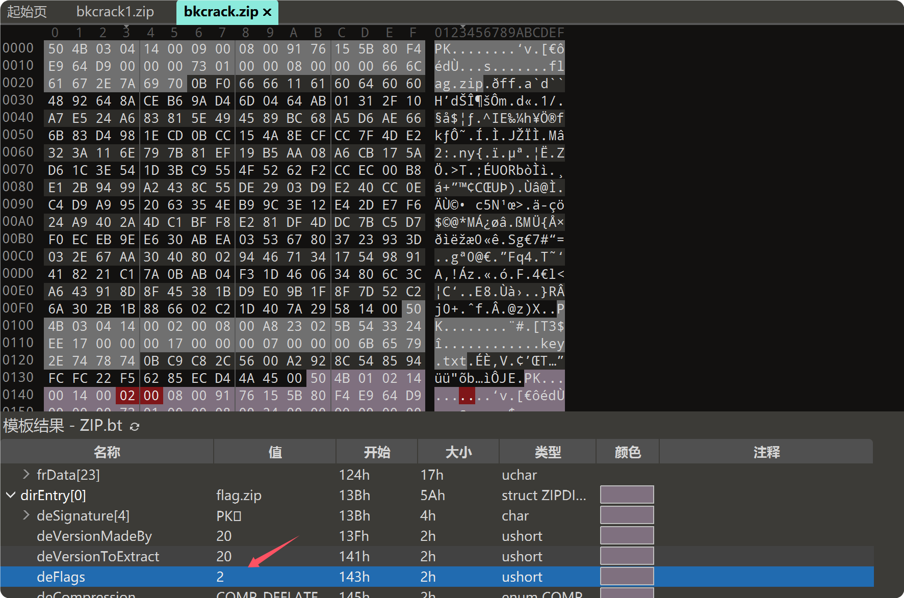Close the bkcrack.zip tab
Viewport: 904px width, 598px height.
coord(267,12)
